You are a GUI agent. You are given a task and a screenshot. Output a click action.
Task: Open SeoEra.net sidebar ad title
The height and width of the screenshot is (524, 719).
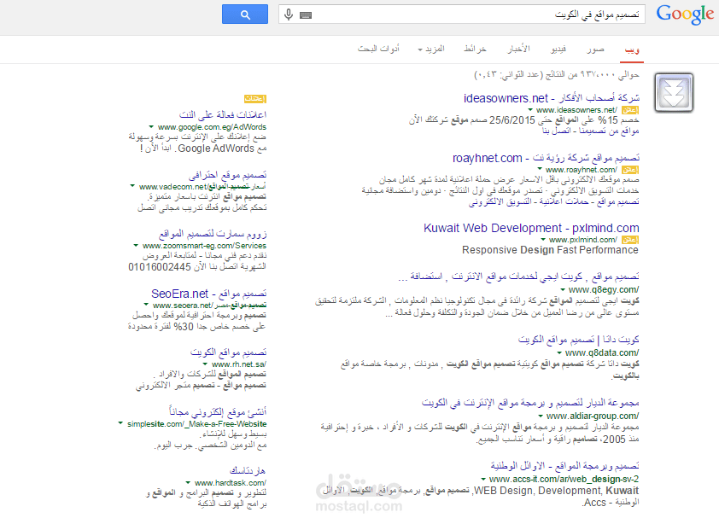coord(208,294)
